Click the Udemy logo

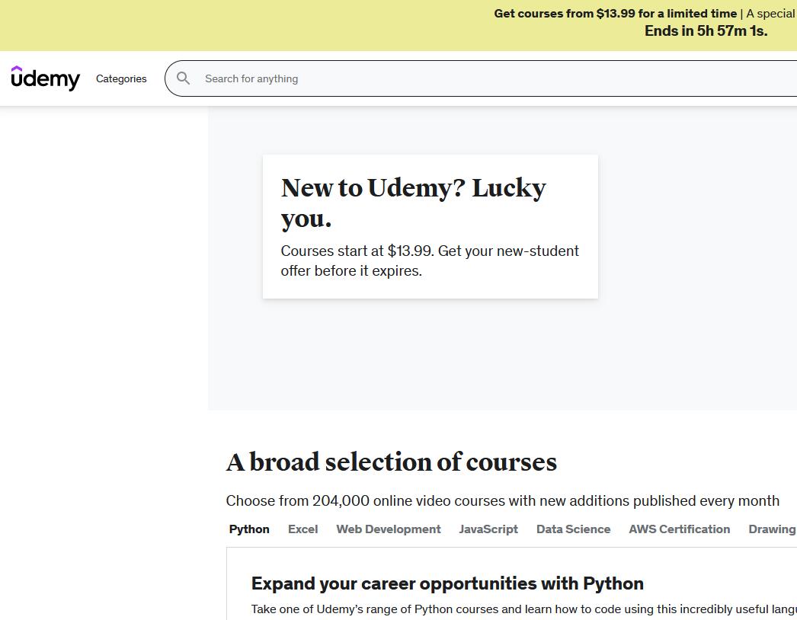point(45,78)
